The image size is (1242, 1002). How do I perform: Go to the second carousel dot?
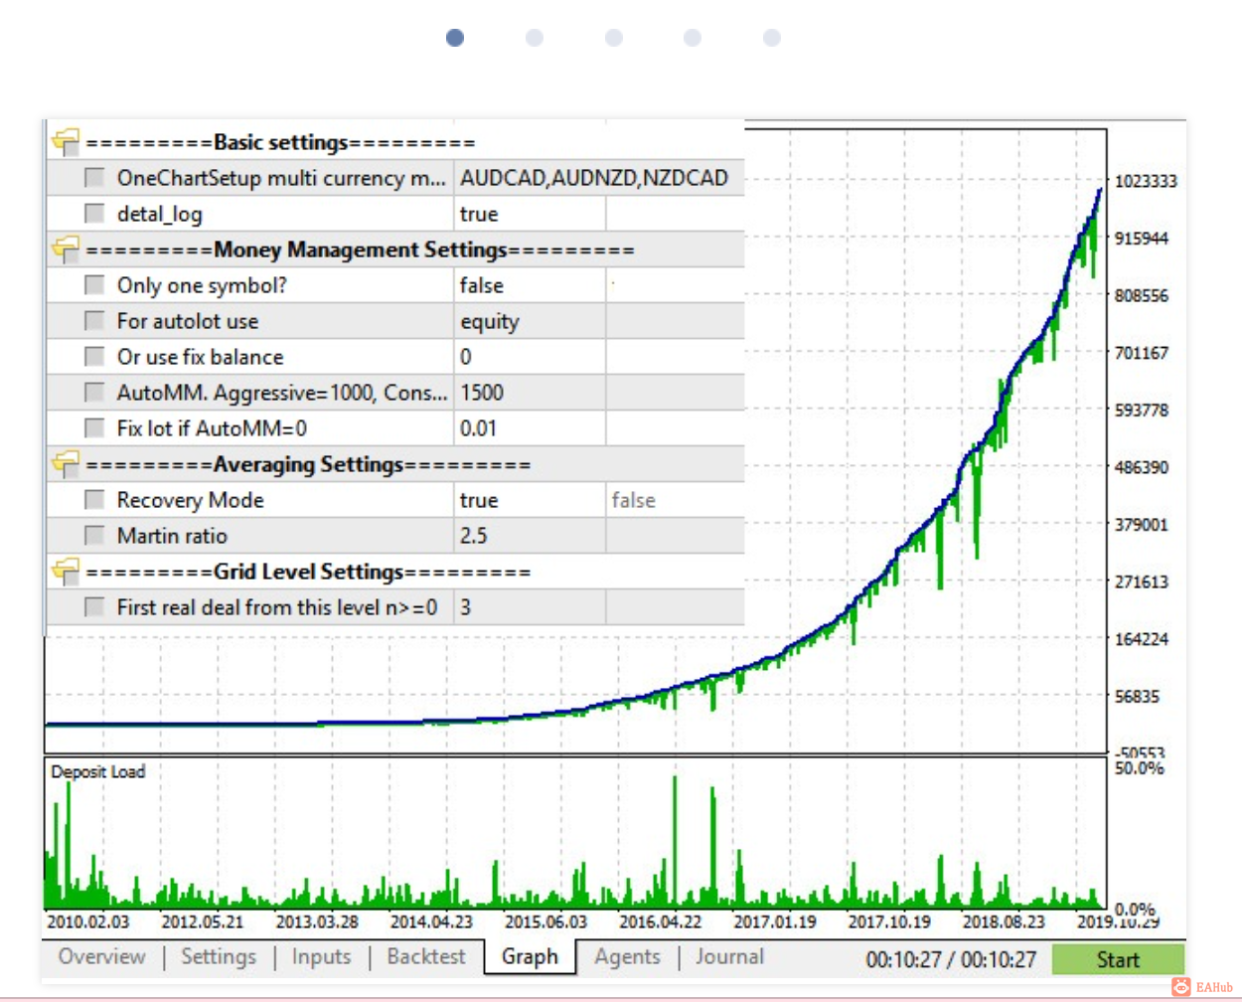coord(535,38)
